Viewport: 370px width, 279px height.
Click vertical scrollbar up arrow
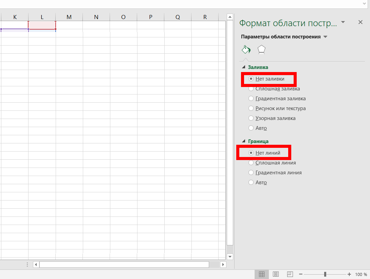tap(230, 17)
